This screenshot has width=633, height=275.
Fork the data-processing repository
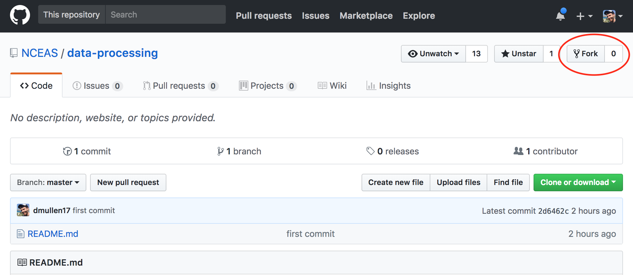click(586, 54)
